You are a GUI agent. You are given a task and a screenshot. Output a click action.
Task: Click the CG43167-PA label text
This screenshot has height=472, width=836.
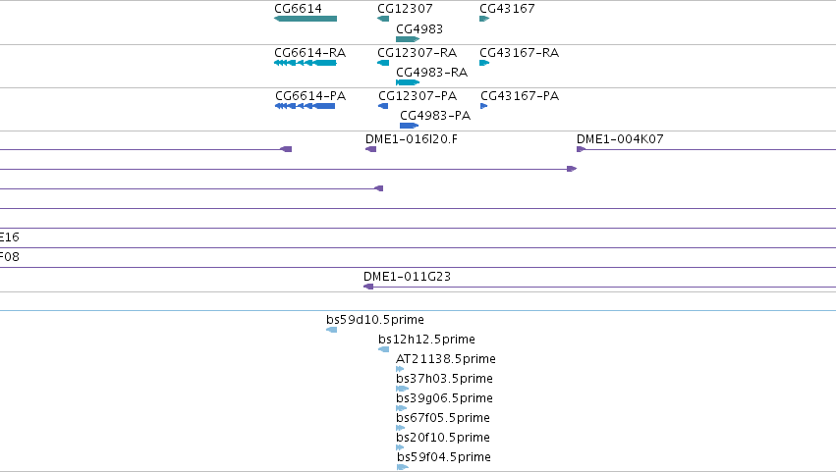pyautogui.click(x=520, y=96)
